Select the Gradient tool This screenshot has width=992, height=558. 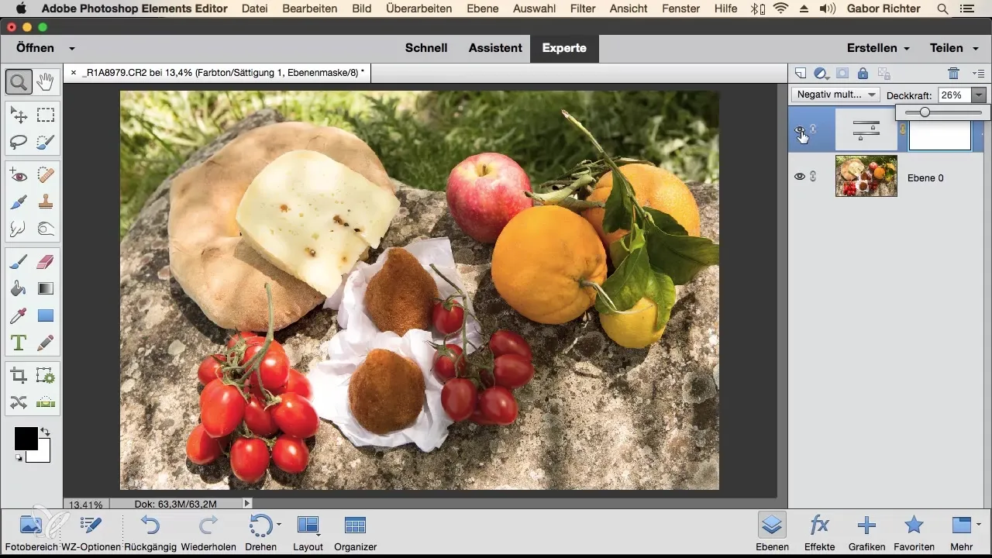tap(45, 288)
